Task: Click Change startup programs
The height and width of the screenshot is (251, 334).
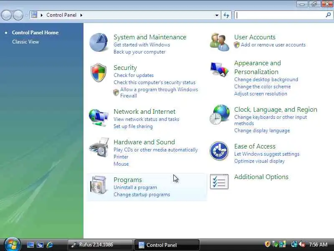Action: tap(142, 195)
